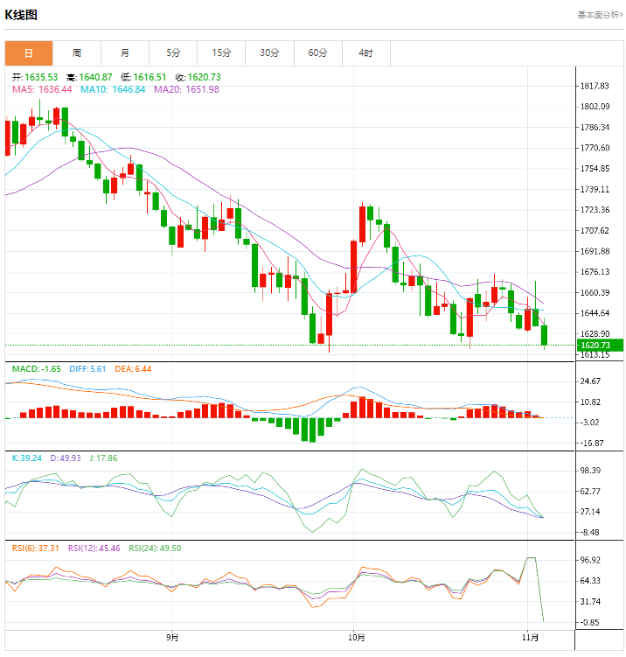Click the 1817.83 price axis label
The width and height of the screenshot is (626, 657).
click(595, 87)
